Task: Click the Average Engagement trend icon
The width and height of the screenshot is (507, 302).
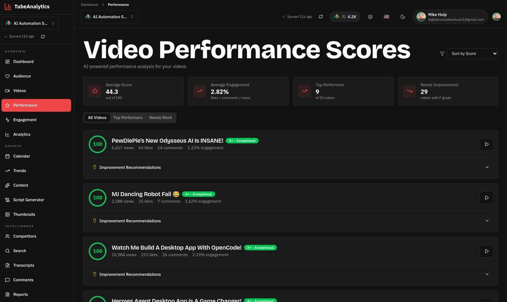Action: click(200, 91)
